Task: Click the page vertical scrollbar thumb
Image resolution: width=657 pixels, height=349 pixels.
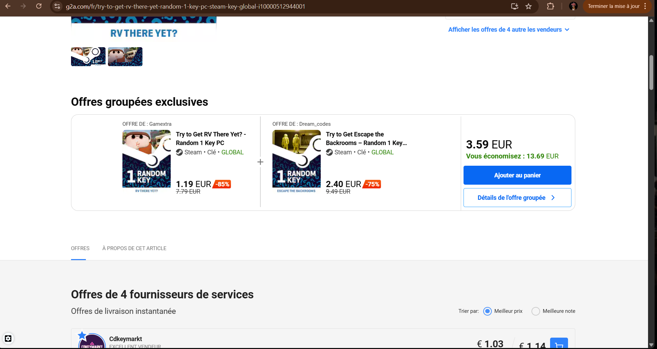Action: pyautogui.click(x=651, y=72)
